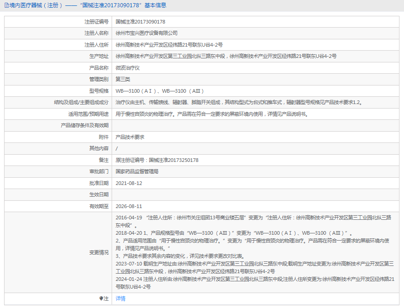The width and height of the screenshot is (404, 308).
Task: Select management category value 第三类
Action: click(x=123, y=79)
